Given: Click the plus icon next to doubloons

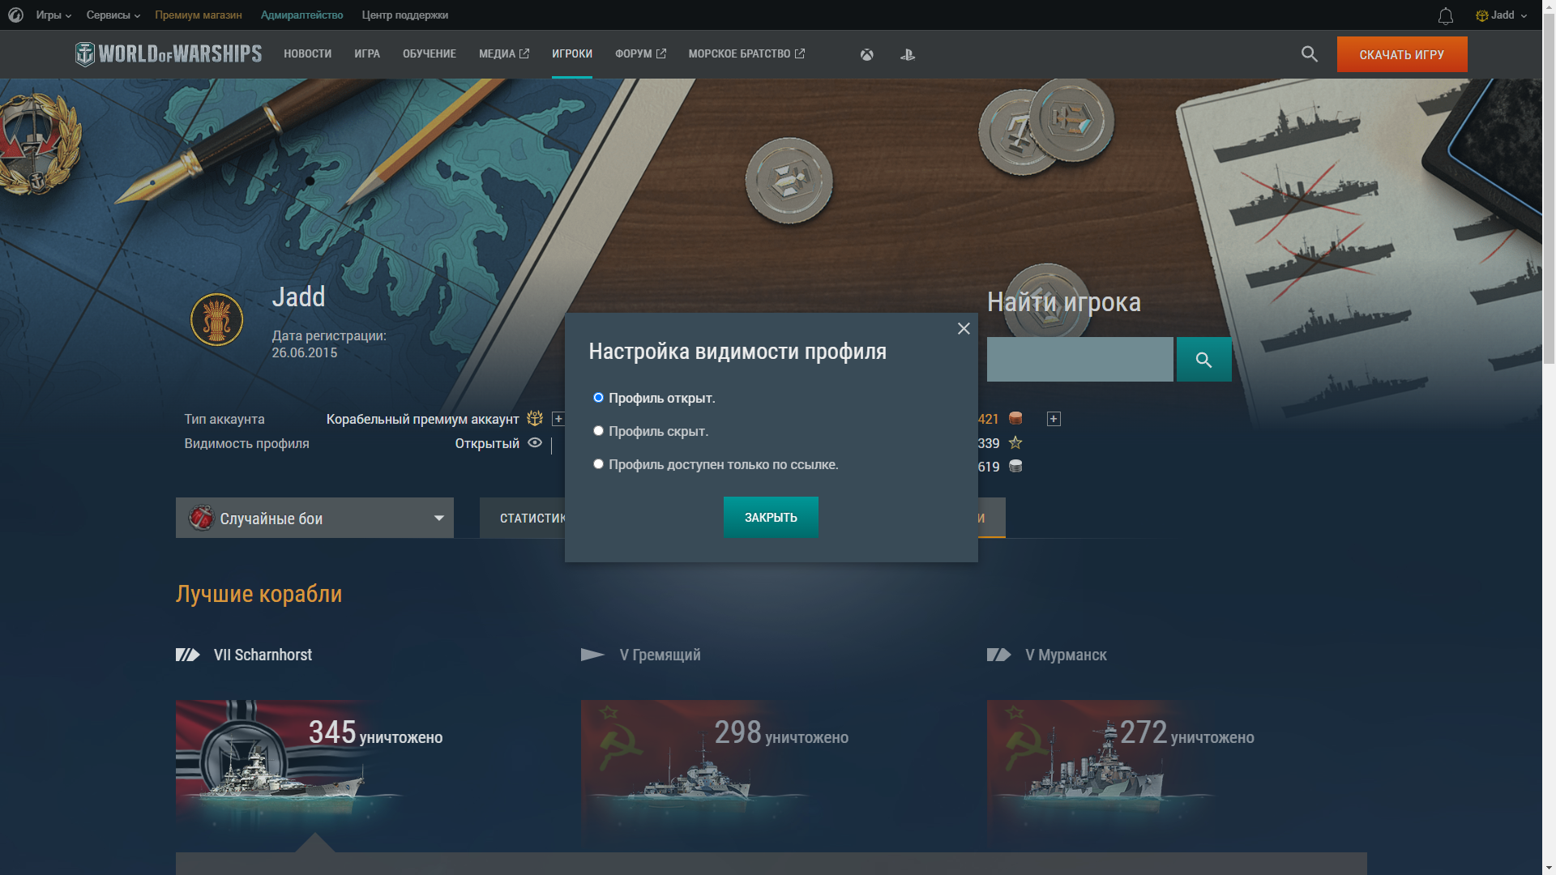Looking at the screenshot, I should pos(1054,419).
